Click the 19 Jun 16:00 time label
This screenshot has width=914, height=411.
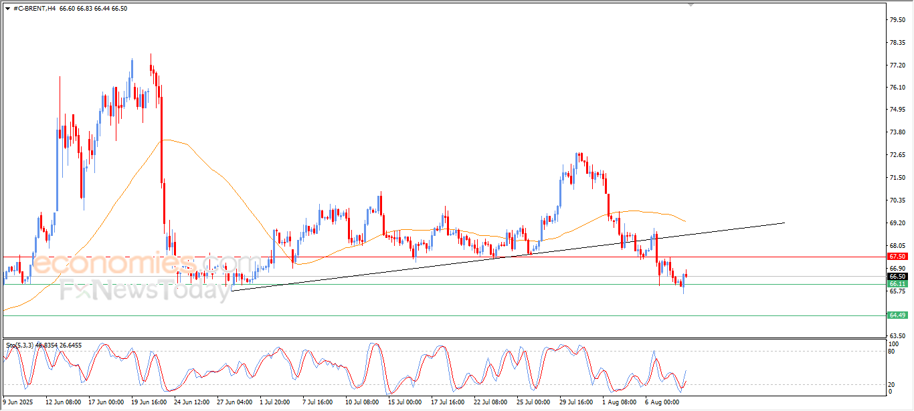149,403
